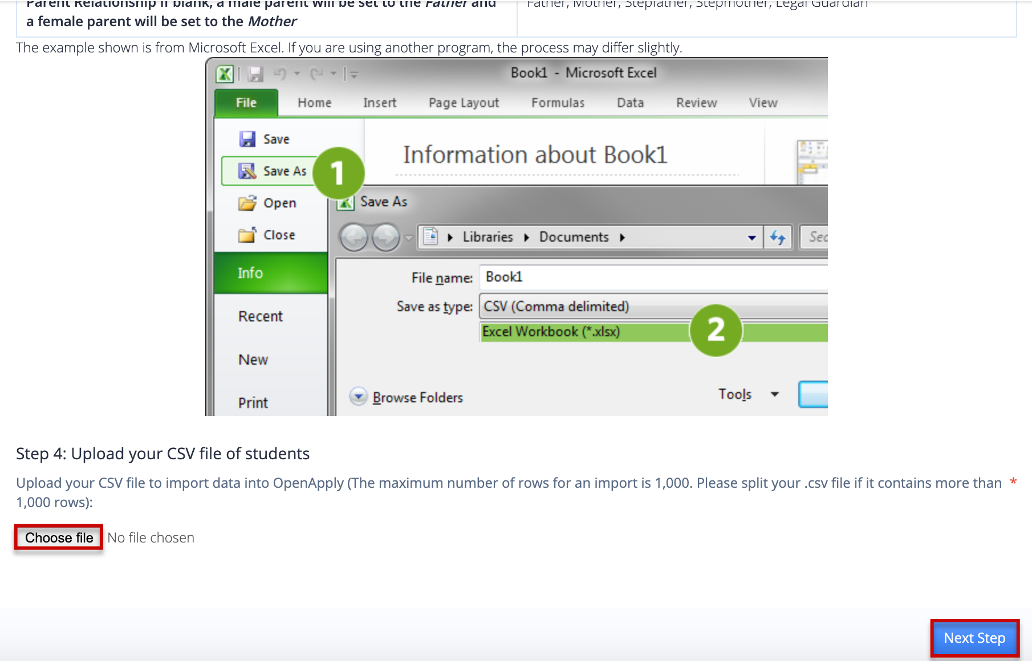Open the Page Layout ribbon tab
1032x661 pixels.
pos(464,103)
